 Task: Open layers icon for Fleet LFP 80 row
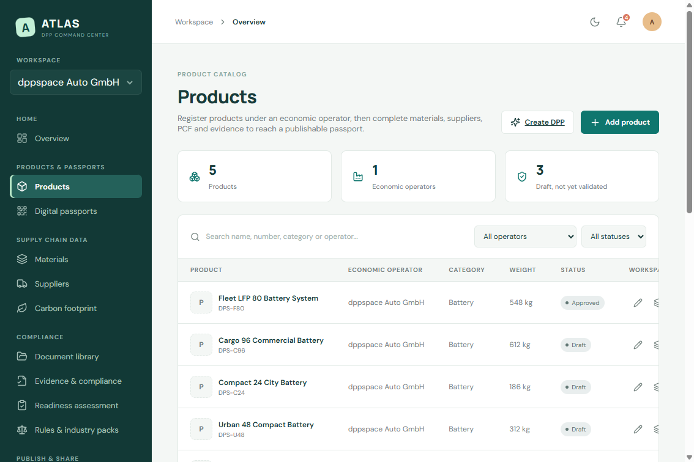pyautogui.click(x=656, y=303)
